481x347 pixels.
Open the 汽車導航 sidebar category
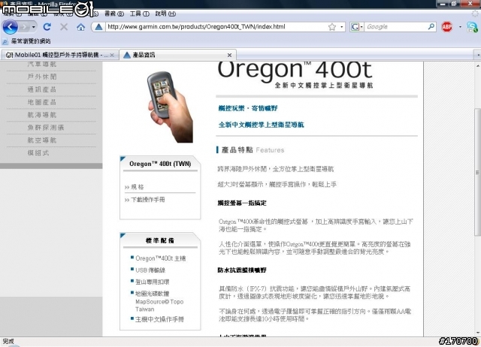42,64
